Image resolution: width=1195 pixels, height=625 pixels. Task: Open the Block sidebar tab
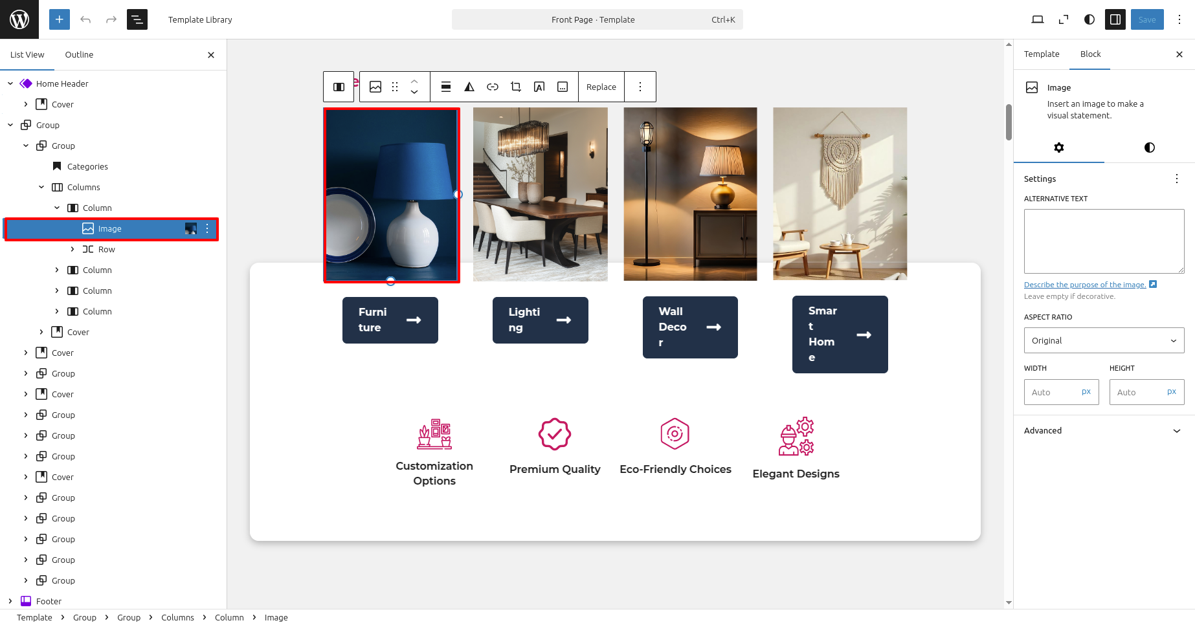(x=1090, y=54)
